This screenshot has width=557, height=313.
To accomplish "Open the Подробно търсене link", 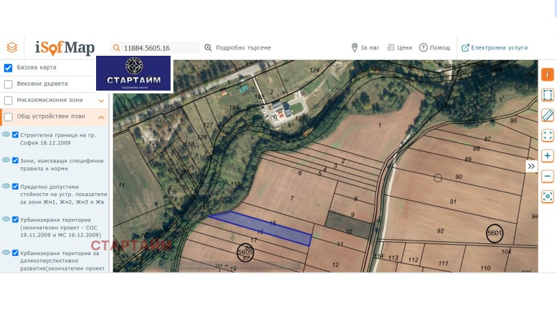I will (x=237, y=47).
